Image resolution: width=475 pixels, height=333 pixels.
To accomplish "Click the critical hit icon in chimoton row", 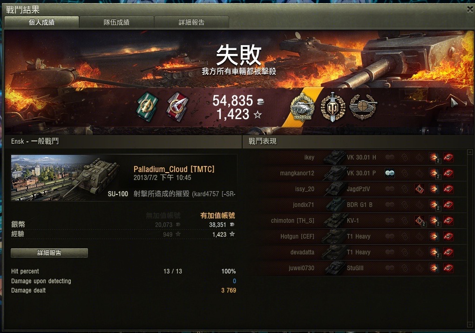I will tap(420, 221).
